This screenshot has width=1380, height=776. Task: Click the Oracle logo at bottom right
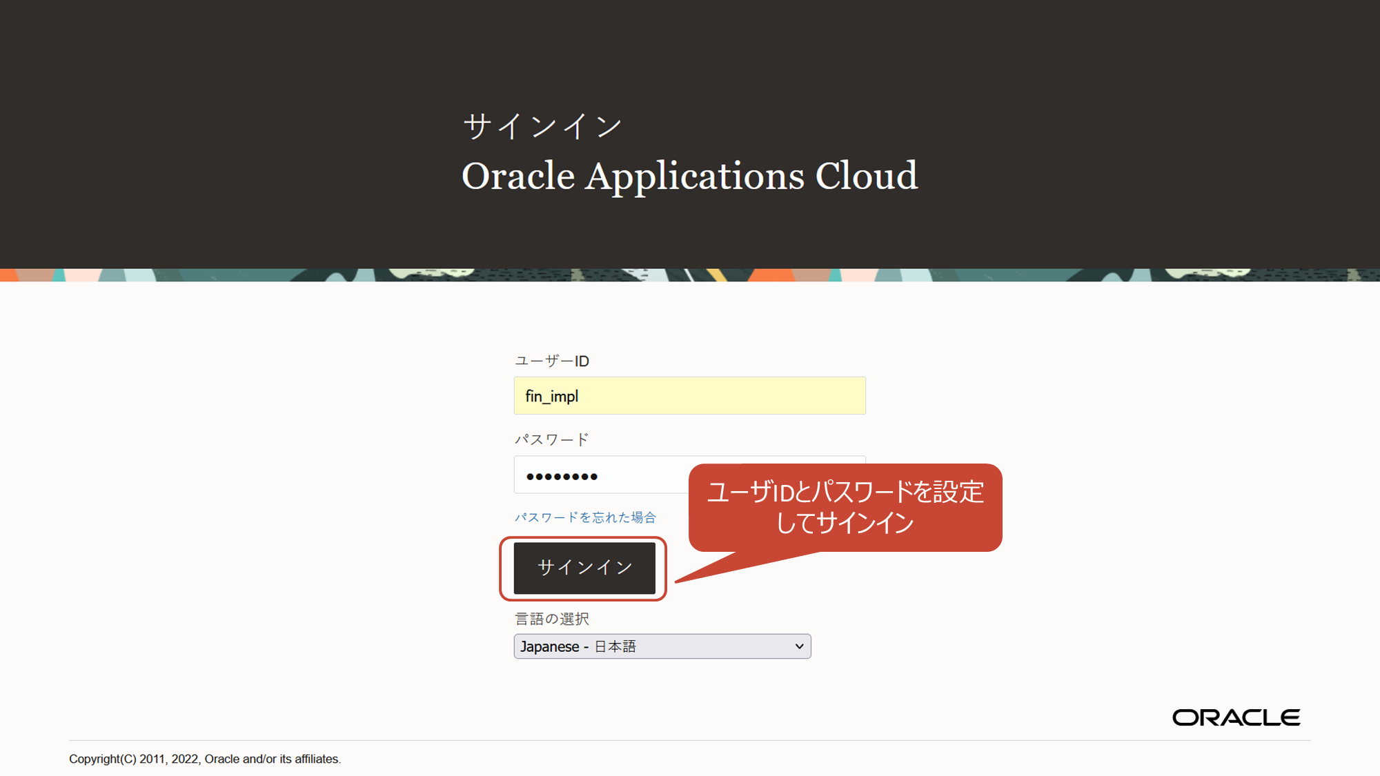tap(1236, 717)
